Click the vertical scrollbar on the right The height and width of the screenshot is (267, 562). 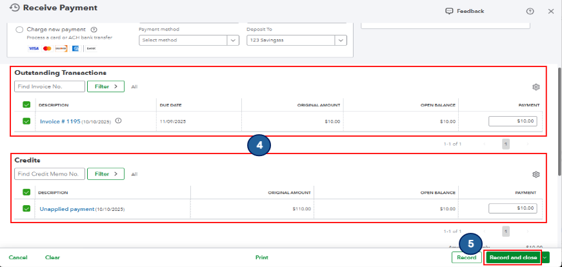click(559, 121)
